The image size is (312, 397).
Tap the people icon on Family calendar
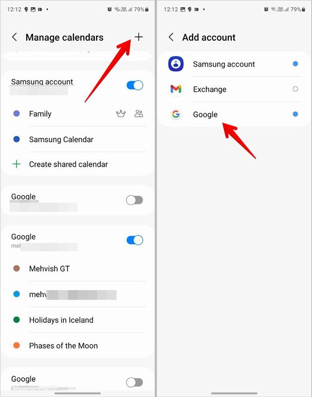pyautogui.click(x=139, y=114)
